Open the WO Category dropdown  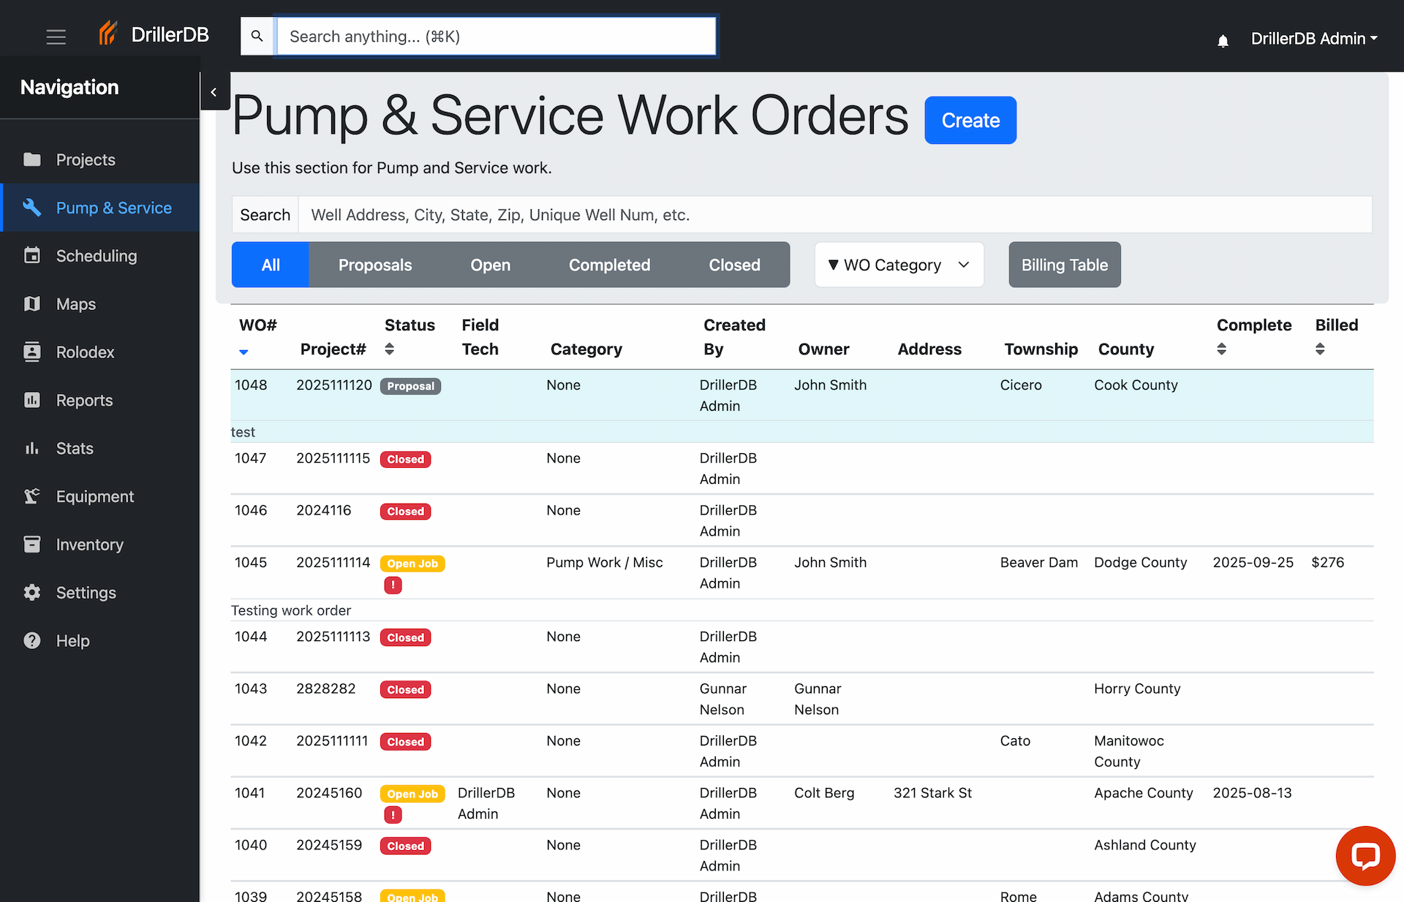click(x=899, y=265)
